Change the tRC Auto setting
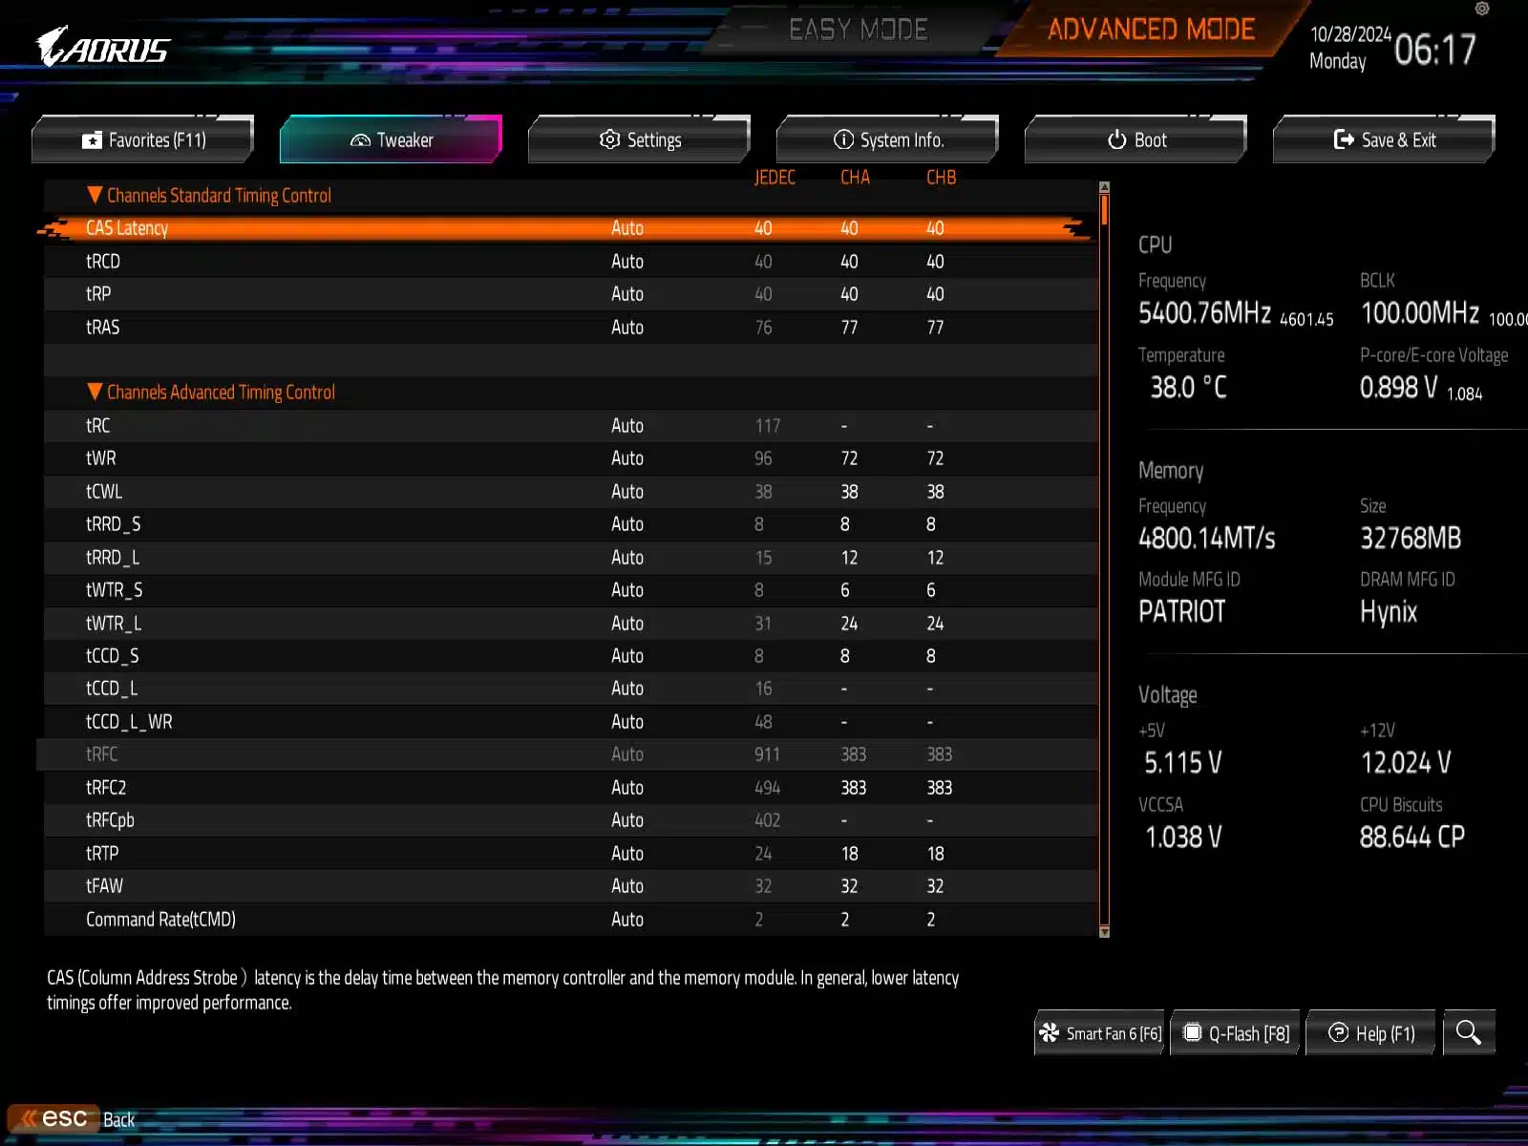Screen dimensions: 1528x1146 [627, 426]
